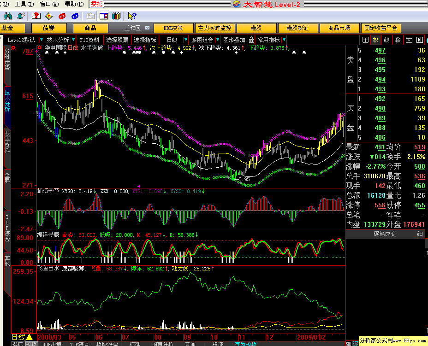This screenshot has height=346, width=428.
Task: Open the 帮助(H) menu
Action: tap(74, 4)
